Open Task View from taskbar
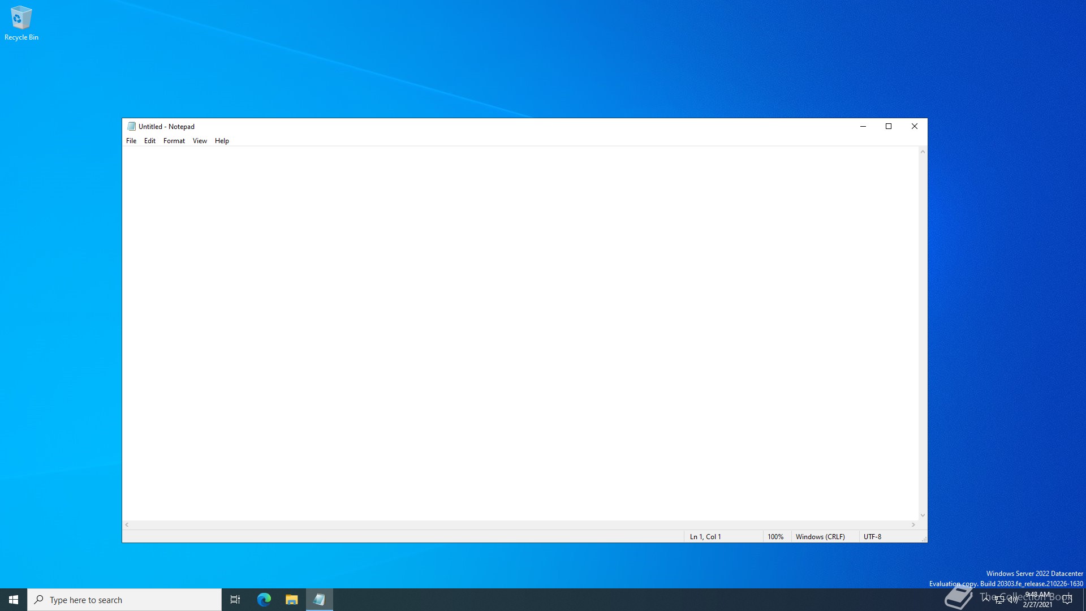The height and width of the screenshot is (611, 1086). [235, 600]
